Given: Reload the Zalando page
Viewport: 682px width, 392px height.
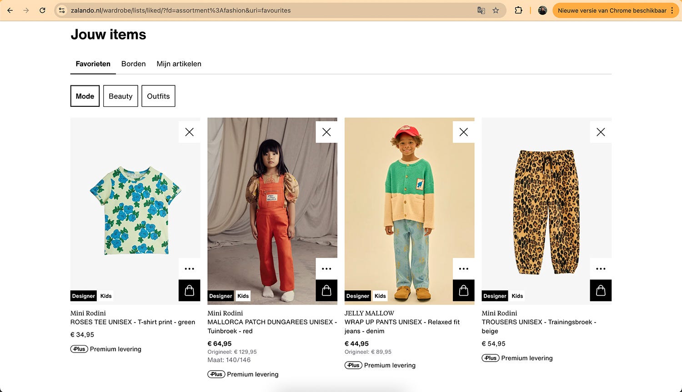Looking at the screenshot, I should click(42, 10).
